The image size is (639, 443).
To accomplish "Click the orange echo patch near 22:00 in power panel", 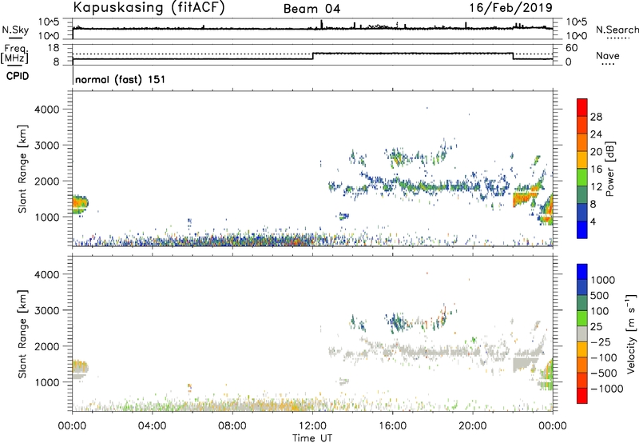I will coord(525,198).
